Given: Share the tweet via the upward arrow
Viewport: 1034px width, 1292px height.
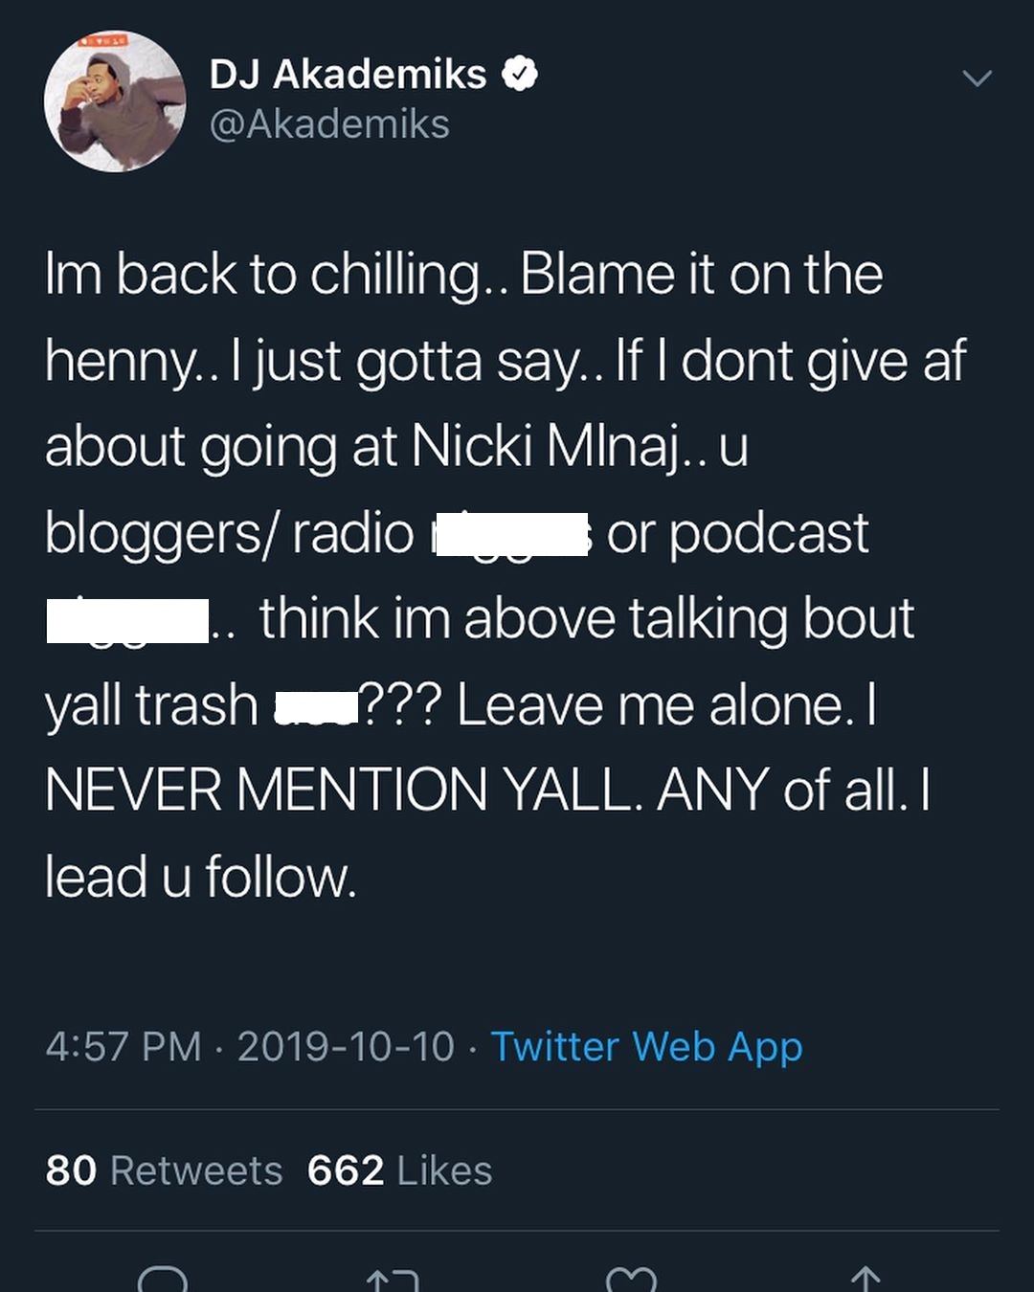Looking at the screenshot, I should click(x=865, y=1280).
